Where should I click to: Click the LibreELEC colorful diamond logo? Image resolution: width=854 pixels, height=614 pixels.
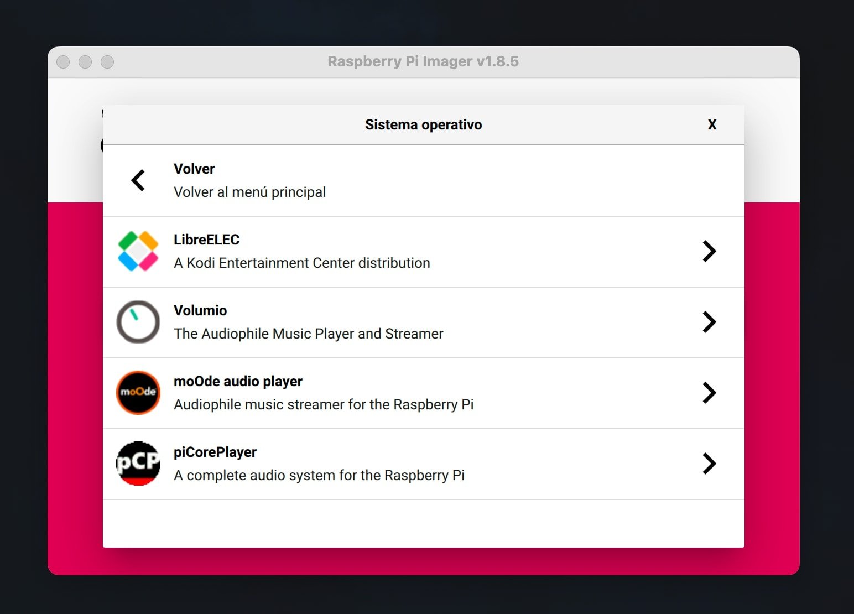click(x=138, y=251)
